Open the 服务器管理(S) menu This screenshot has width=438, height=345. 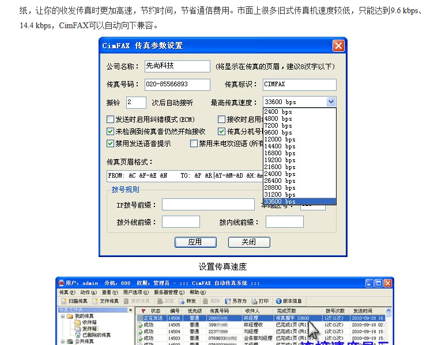click(x=169, y=292)
